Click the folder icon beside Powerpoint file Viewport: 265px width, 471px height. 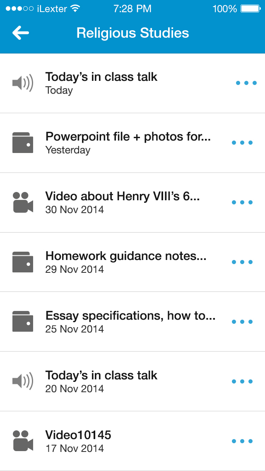23,143
